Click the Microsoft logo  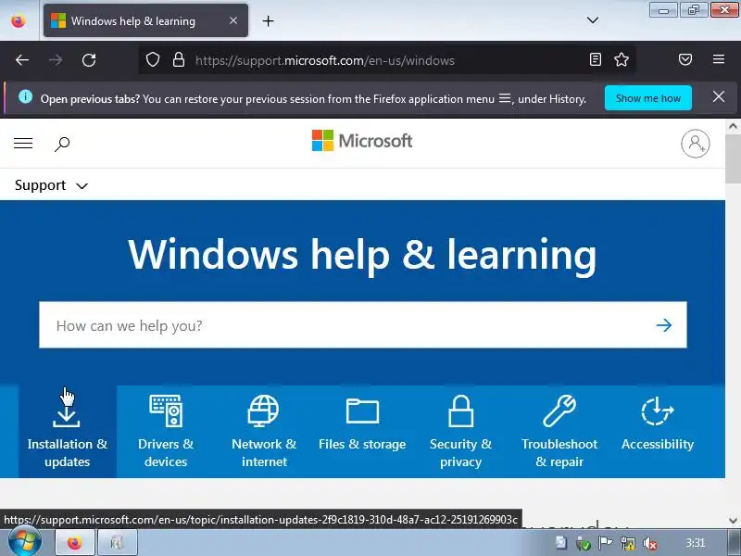click(362, 141)
